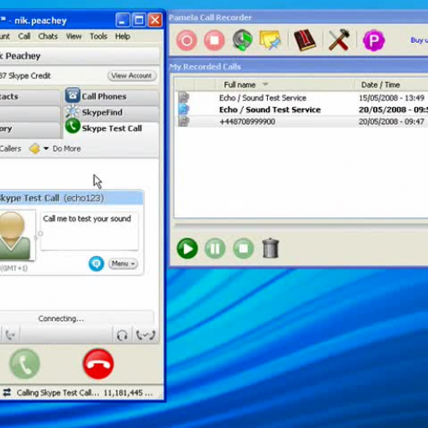Delete the recording with the trash can icon
Image resolution: width=428 pixels, height=428 pixels.
tap(270, 248)
